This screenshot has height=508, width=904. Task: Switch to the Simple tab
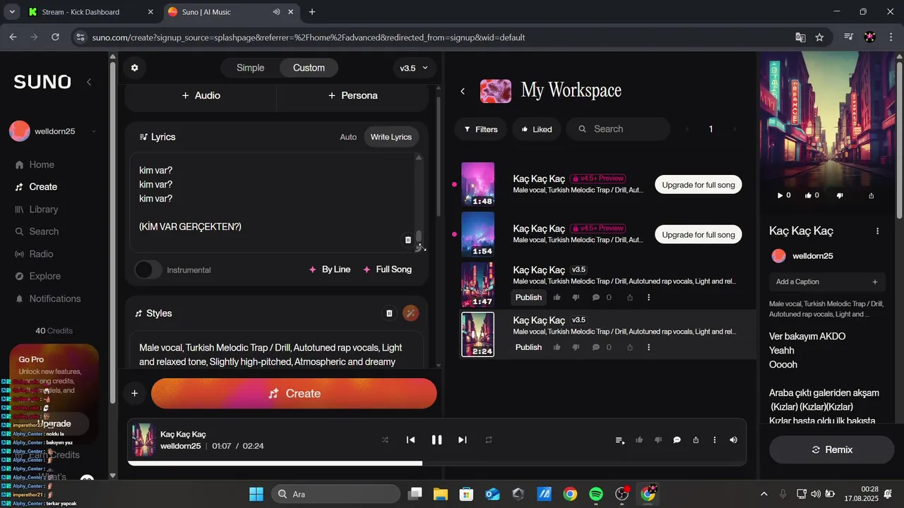(x=250, y=68)
